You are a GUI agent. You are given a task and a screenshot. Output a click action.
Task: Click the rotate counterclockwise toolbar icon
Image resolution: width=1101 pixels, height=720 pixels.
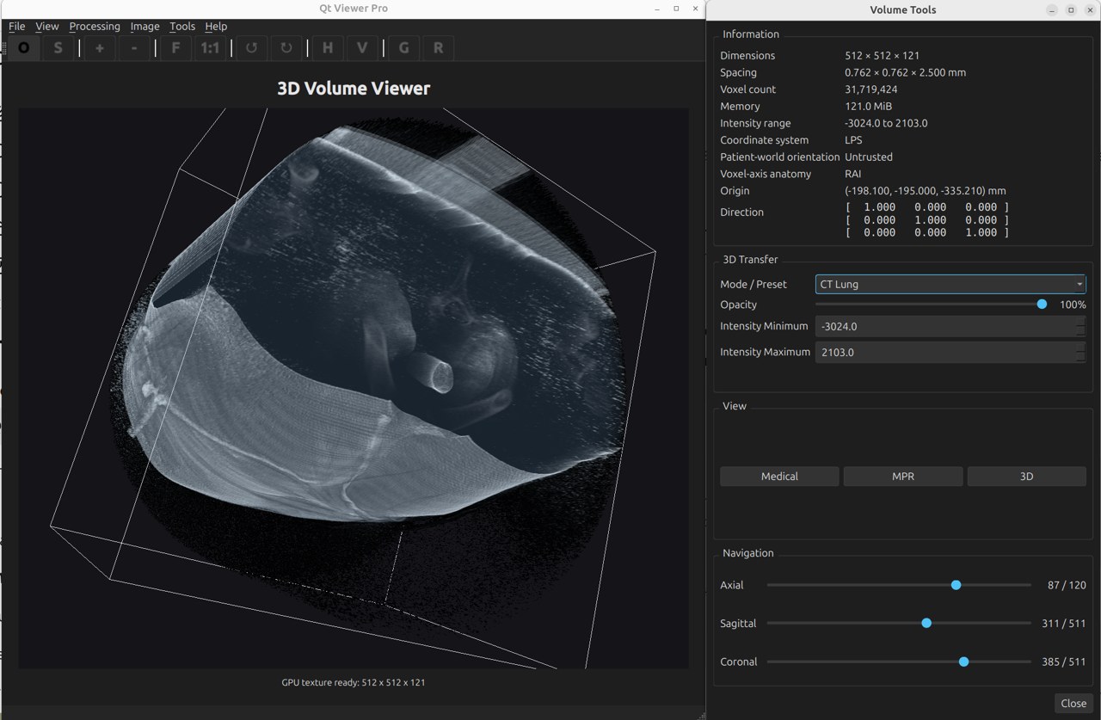tap(252, 48)
